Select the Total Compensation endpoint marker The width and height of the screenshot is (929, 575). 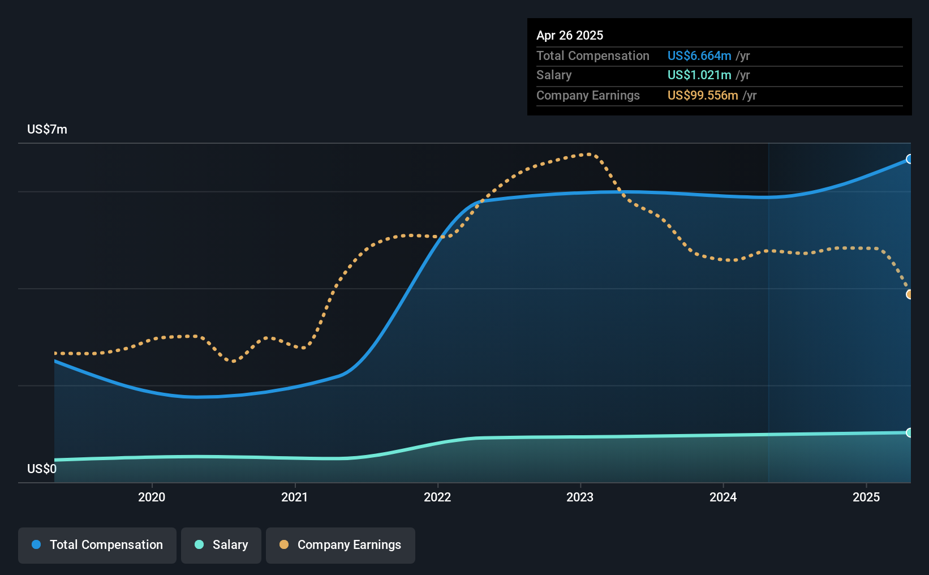tap(909, 159)
